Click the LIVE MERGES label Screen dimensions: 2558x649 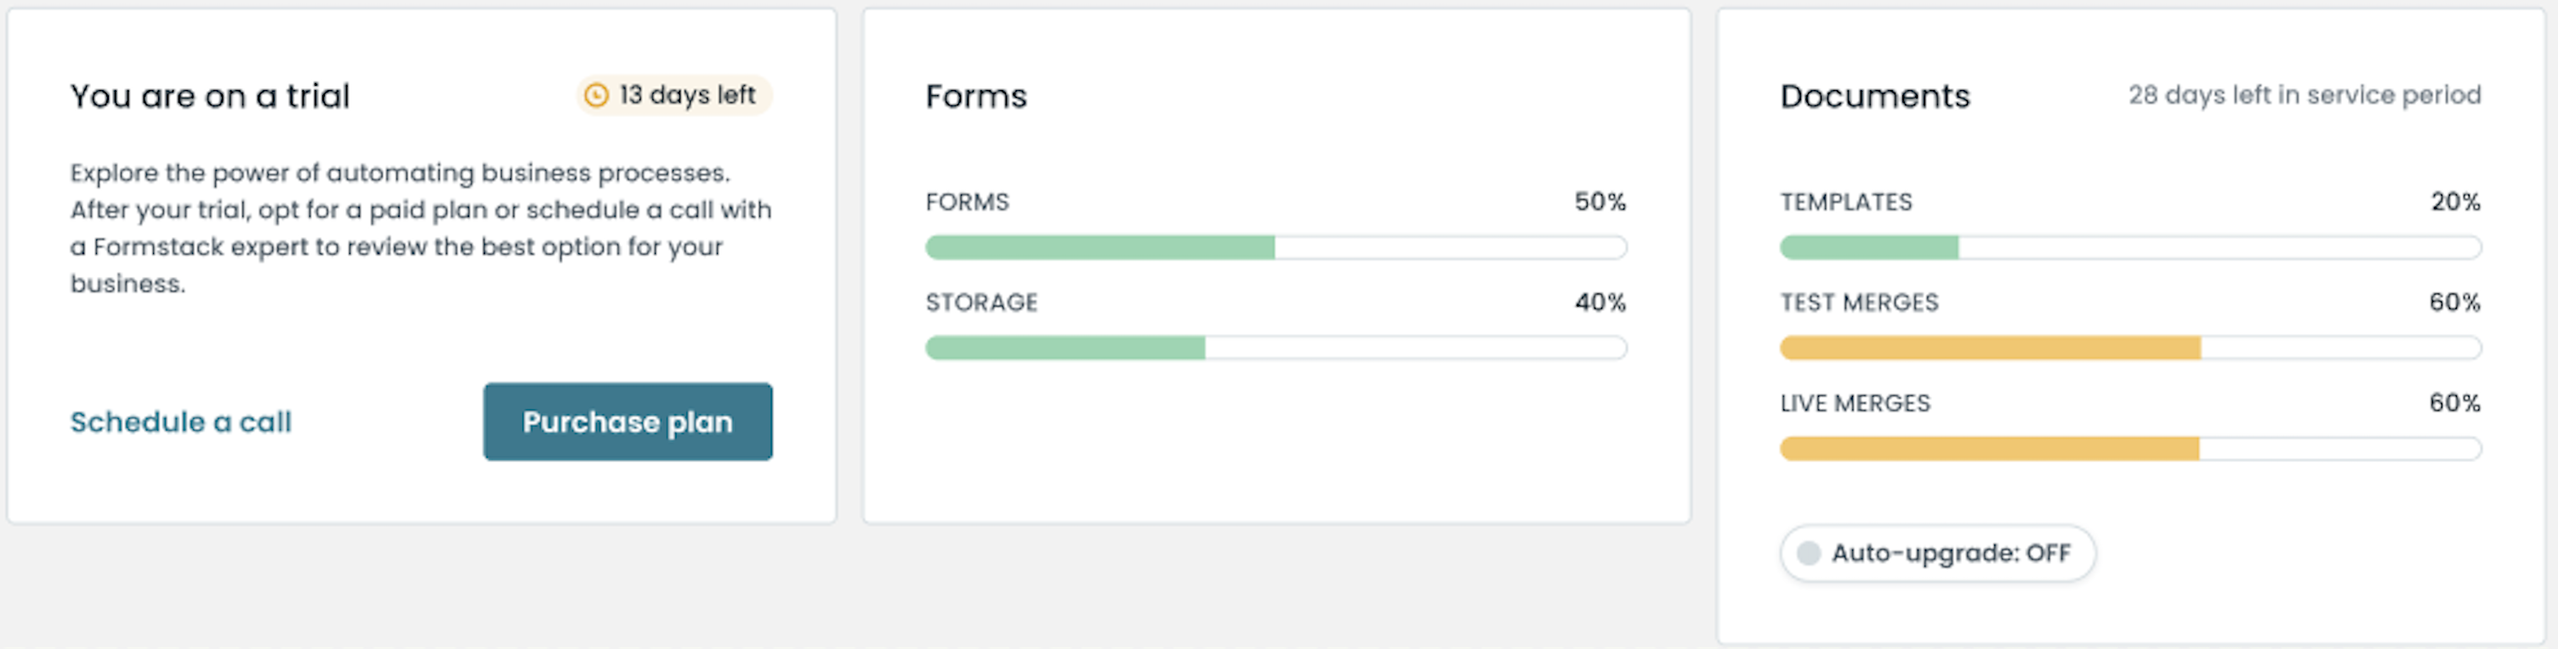[x=1855, y=404]
